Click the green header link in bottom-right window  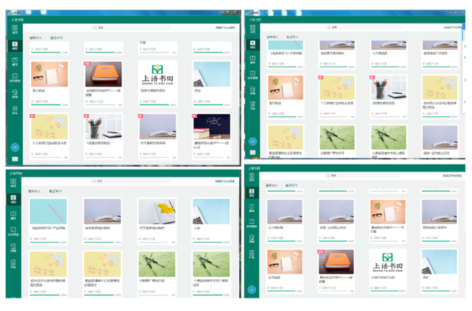coord(452,176)
